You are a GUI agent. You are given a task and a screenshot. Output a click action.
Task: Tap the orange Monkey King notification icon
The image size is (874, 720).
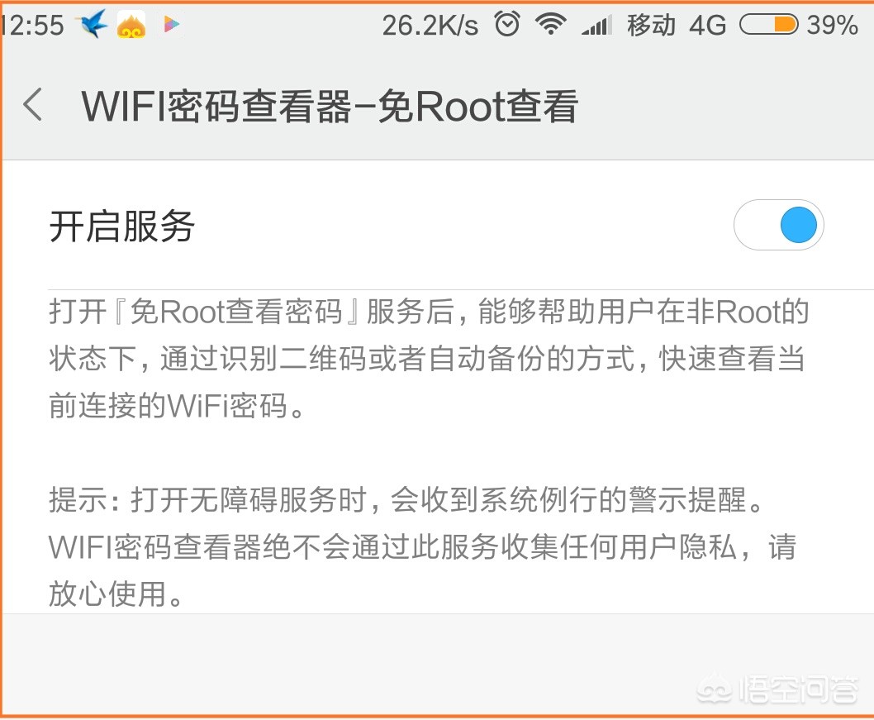(x=131, y=25)
